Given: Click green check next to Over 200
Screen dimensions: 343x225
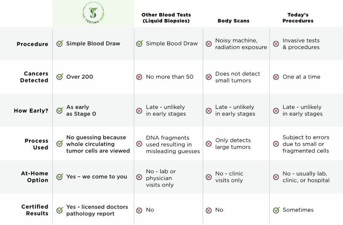Looking at the screenshot, I should tap(60, 77).
